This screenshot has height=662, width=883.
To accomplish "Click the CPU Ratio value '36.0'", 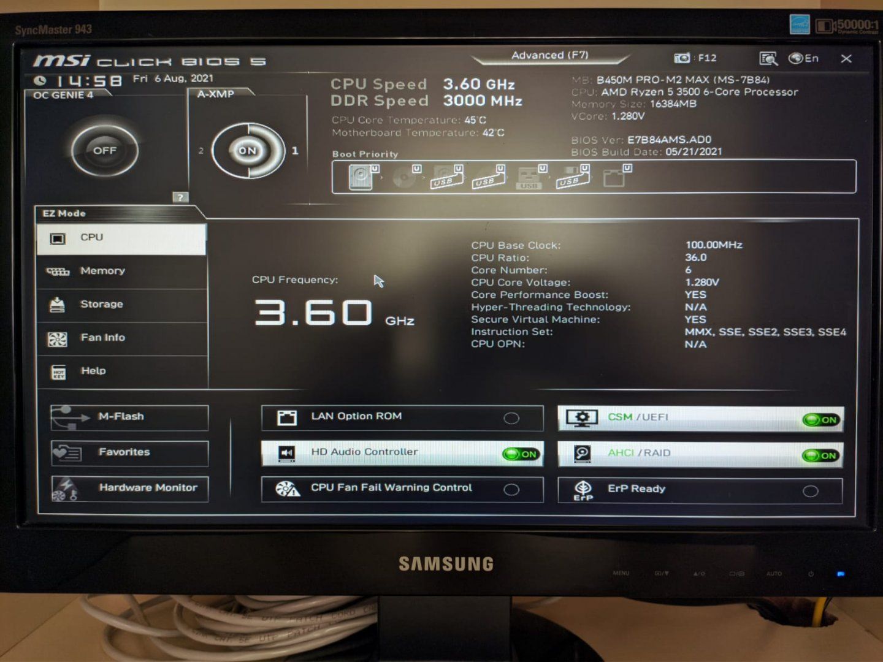I will 696,257.
